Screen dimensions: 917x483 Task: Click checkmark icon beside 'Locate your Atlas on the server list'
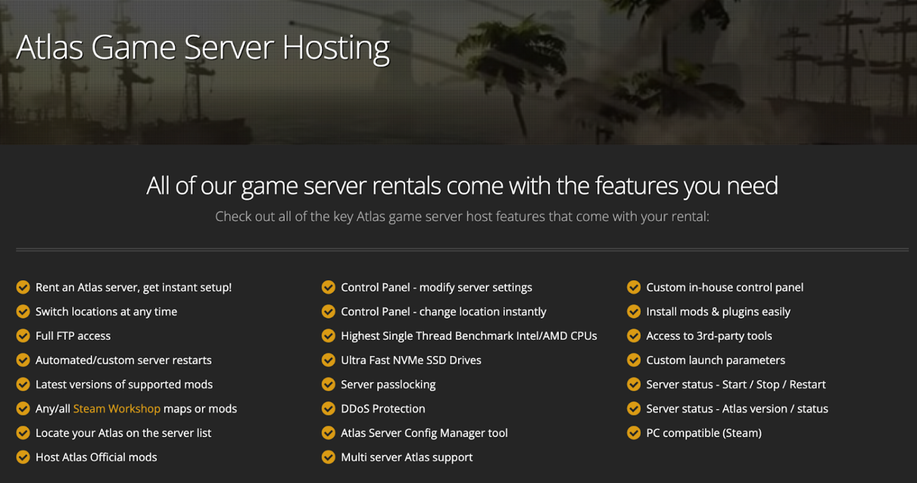click(x=23, y=433)
